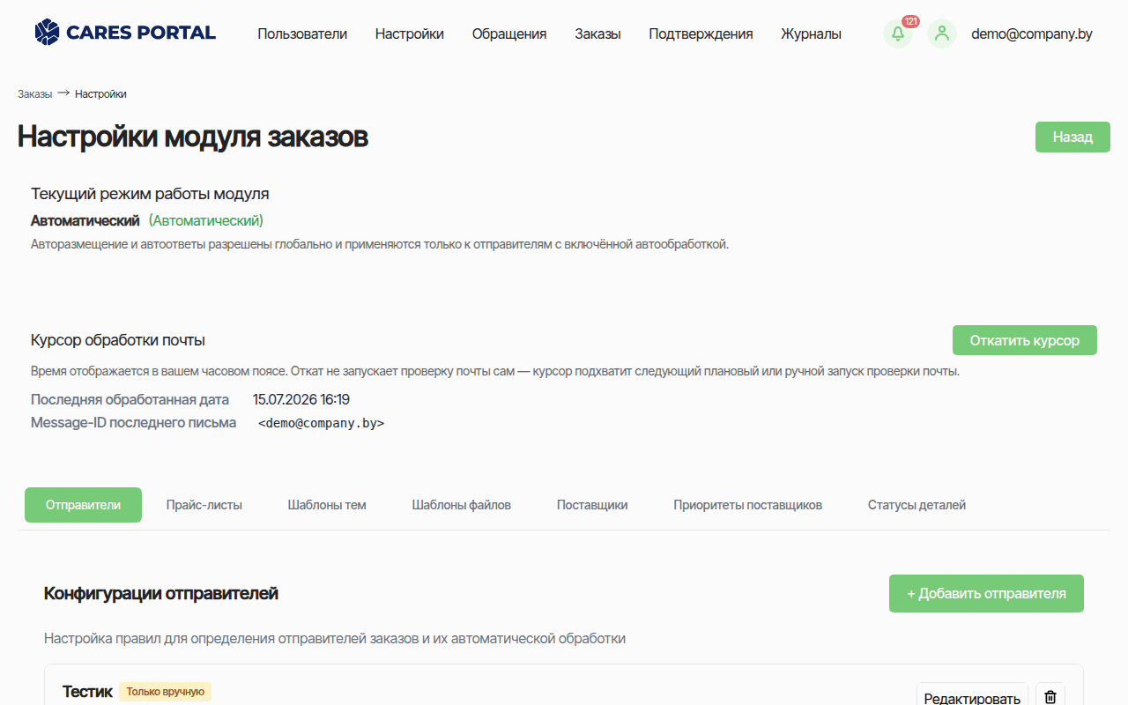Switch to the Прайс-листы tab
The width and height of the screenshot is (1128, 705).
pyautogui.click(x=204, y=505)
